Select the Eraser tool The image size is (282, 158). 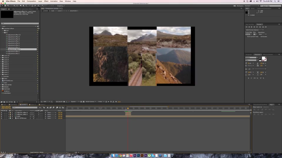tap(35, 6)
